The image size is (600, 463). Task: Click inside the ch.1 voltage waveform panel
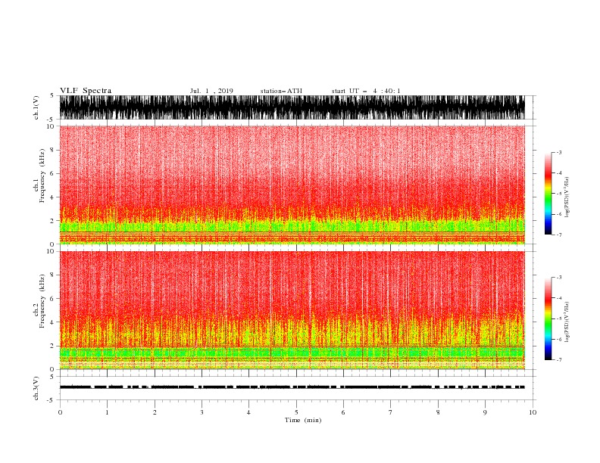coord(292,107)
